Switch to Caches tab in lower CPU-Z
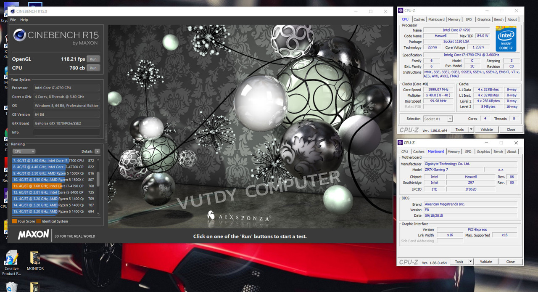538x292 pixels. tap(419, 151)
